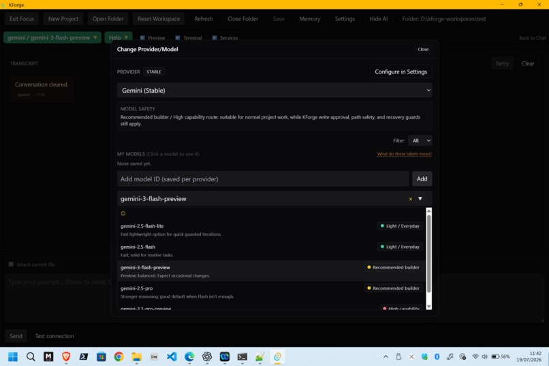549x366 pixels.
Task: Click the Send button
Action: pos(16,336)
